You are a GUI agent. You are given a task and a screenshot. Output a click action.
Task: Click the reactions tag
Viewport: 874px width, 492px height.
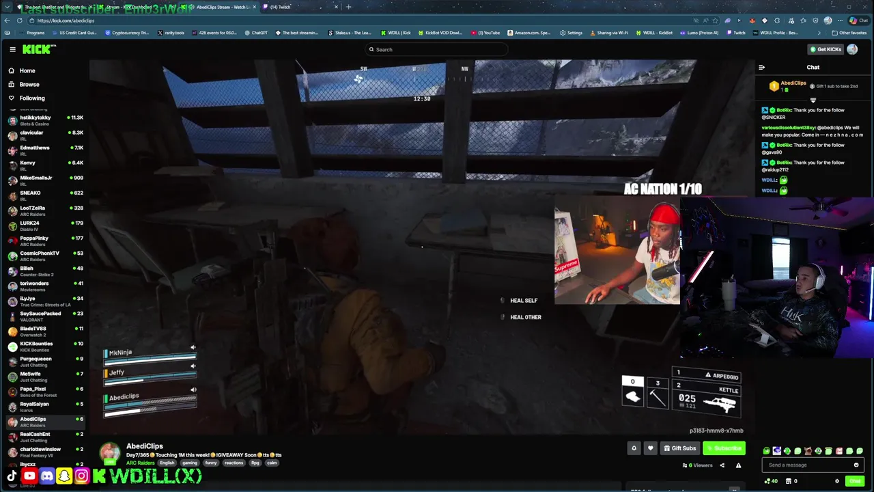click(x=234, y=463)
